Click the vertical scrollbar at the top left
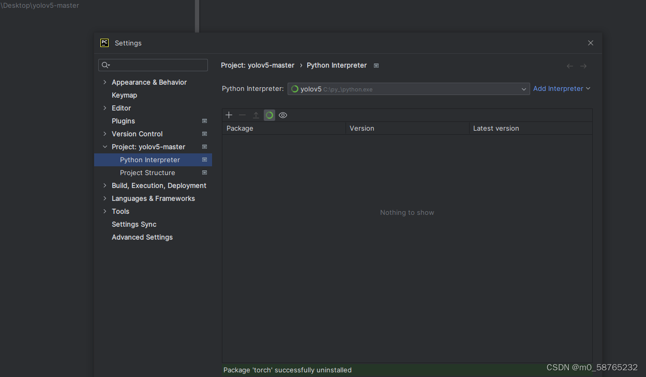Viewport: 646px width, 377px height. tap(197, 15)
